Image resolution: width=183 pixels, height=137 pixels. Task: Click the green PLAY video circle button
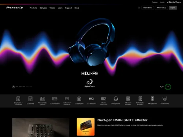pyautogui.click(x=168, y=87)
